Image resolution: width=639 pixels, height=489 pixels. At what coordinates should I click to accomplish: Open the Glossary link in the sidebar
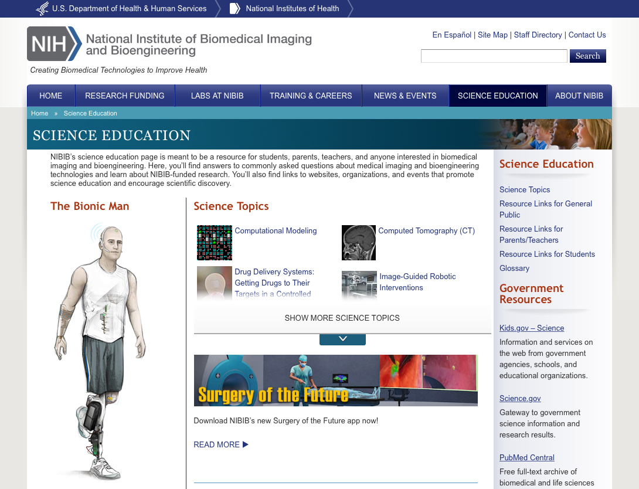point(514,268)
